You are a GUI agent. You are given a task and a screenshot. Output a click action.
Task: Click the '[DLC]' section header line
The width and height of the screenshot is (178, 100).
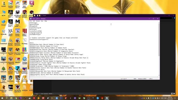point(31,43)
